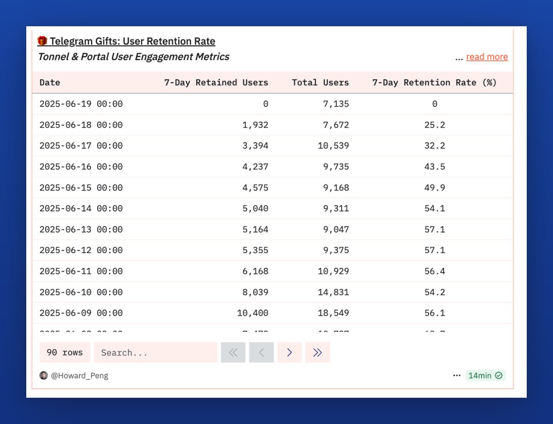
Task: Select the date cell 2025-06-14 00:00
Action: pyautogui.click(x=81, y=208)
